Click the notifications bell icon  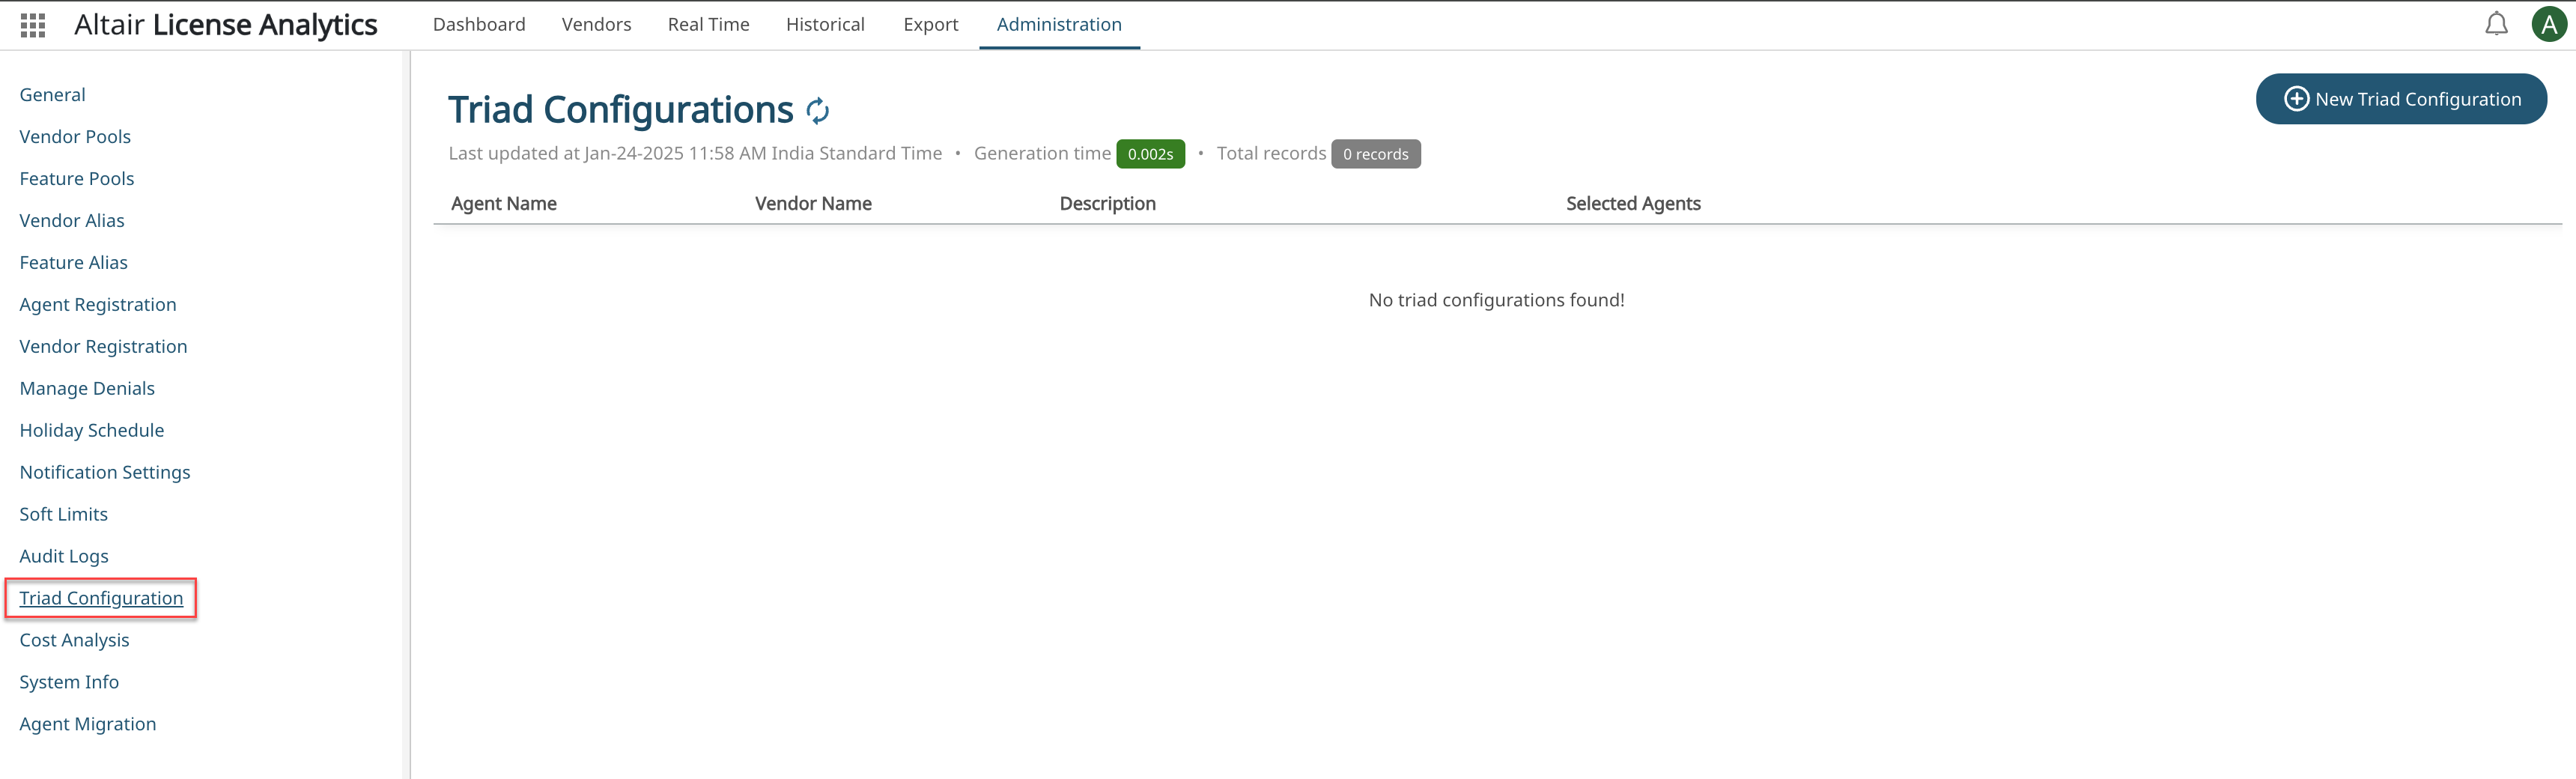pos(2496,24)
